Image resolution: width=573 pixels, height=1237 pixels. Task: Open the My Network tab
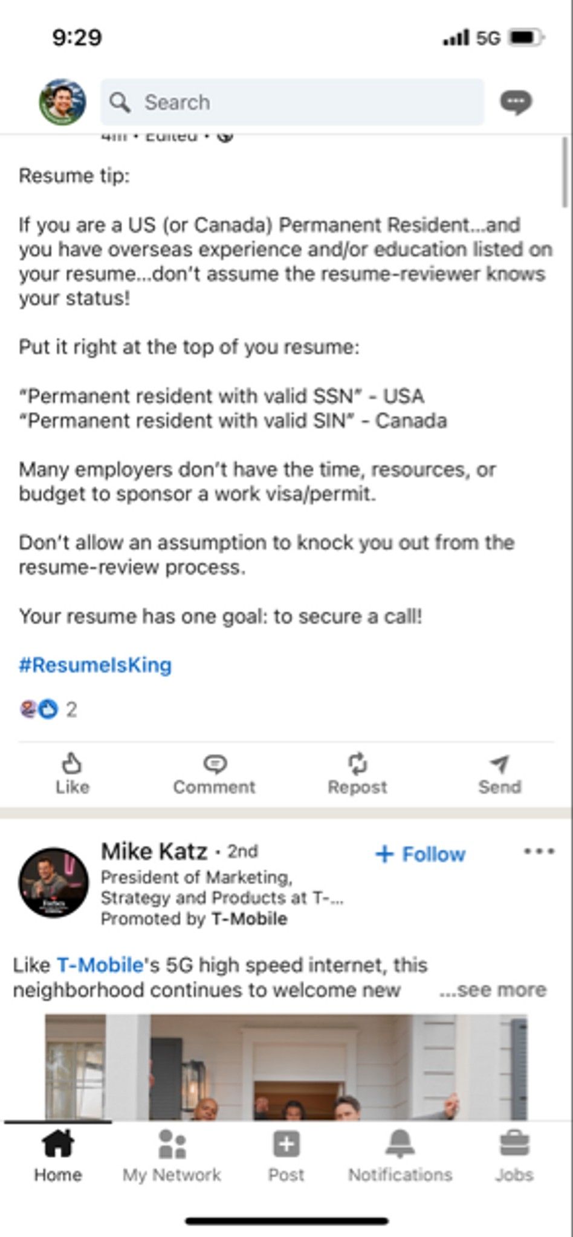[172, 1156]
